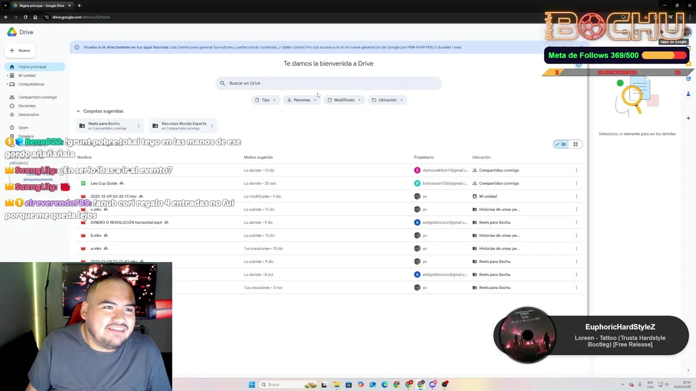This screenshot has width=696, height=391.
Task: Click the Motivo sugerido column header
Action: pyautogui.click(x=258, y=157)
